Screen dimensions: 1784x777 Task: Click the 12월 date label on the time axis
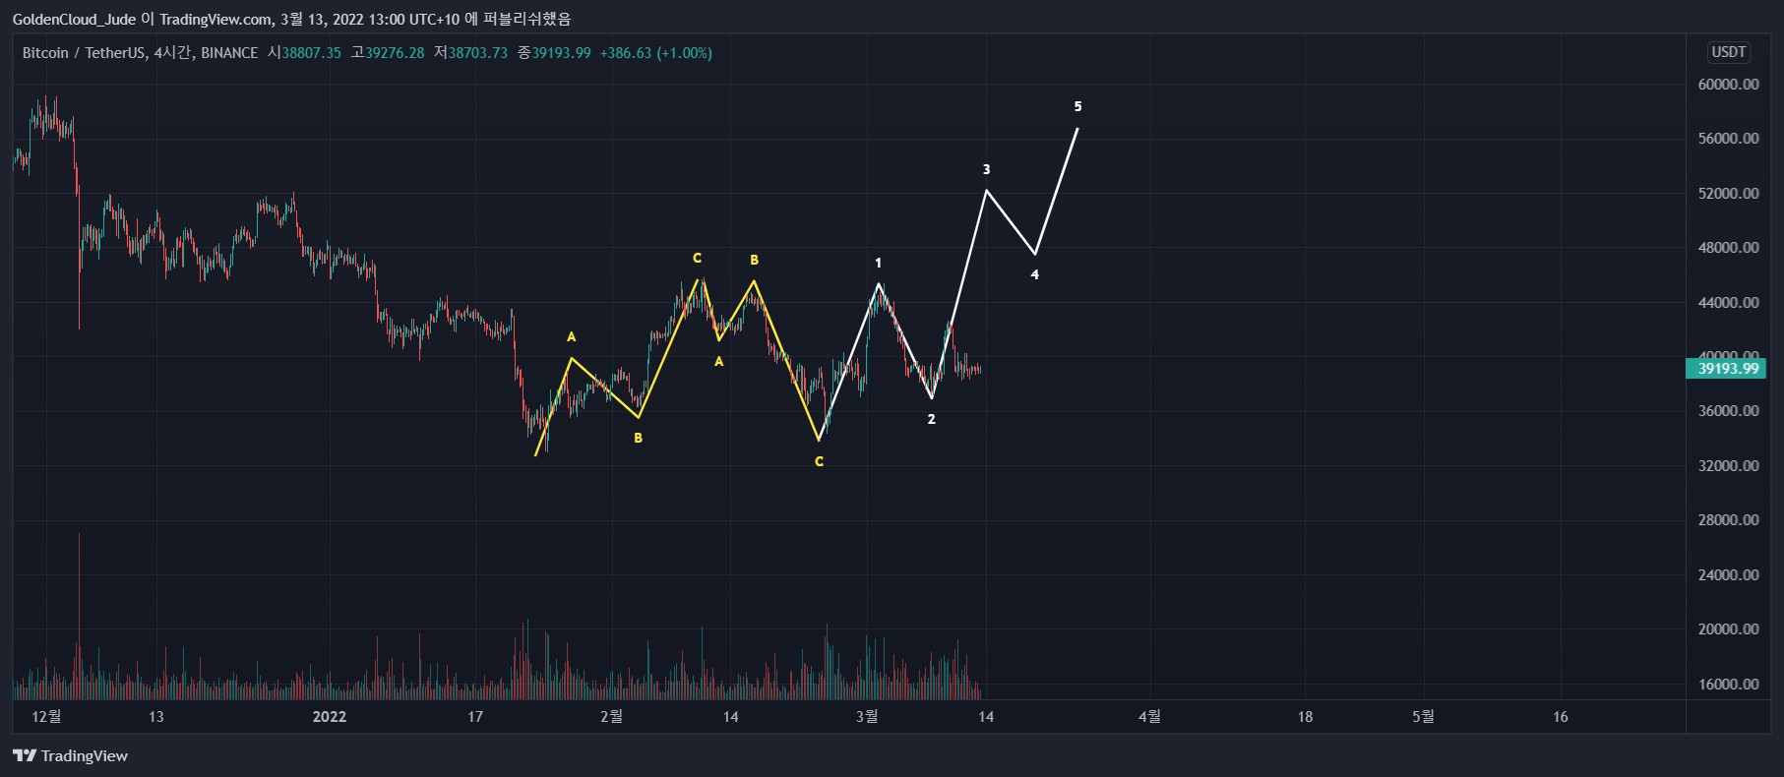pos(46,717)
